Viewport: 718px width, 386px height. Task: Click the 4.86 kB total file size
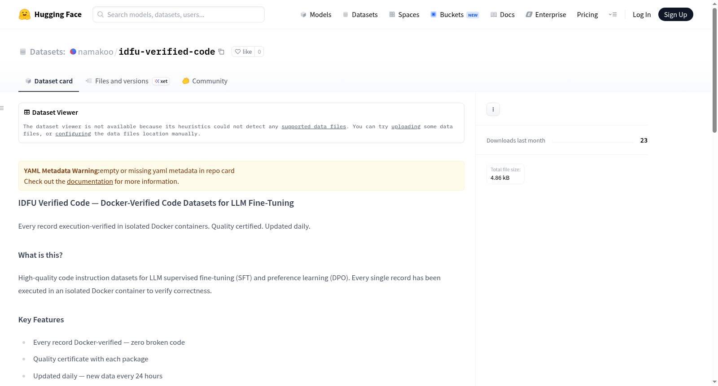(500, 178)
